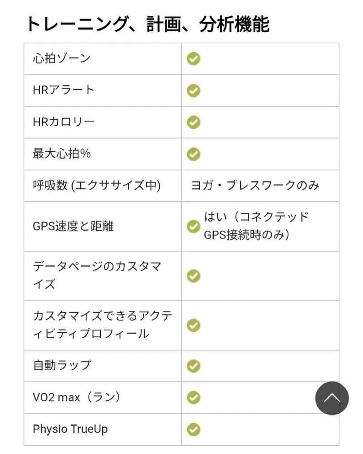Click the scroll-to-top arrow button
363x454 pixels.
tap(332, 398)
